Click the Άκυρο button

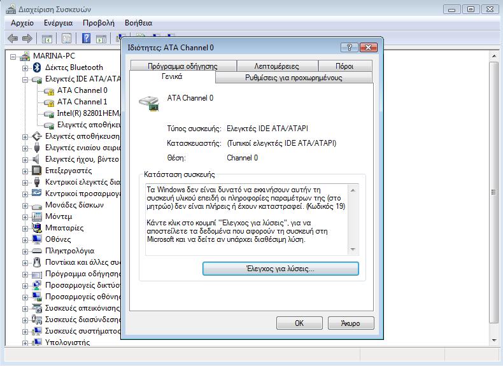(x=351, y=323)
